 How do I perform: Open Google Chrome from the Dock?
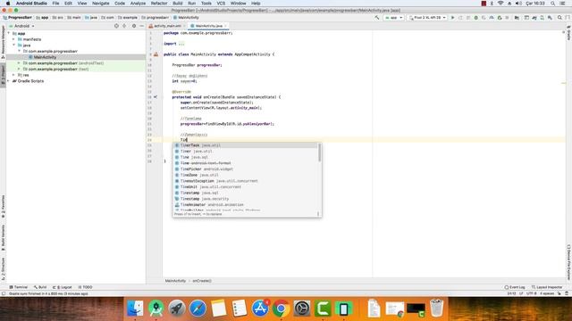pyautogui.click(x=281, y=309)
